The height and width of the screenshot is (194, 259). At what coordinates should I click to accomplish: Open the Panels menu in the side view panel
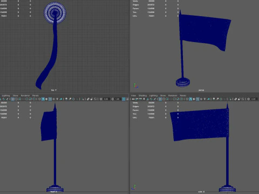point(183,95)
